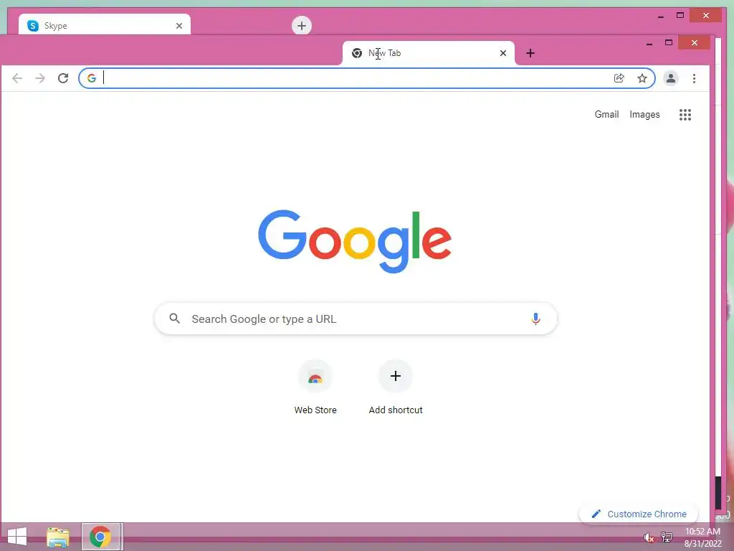
Task: Open a new tab in the front window
Action: click(530, 53)
